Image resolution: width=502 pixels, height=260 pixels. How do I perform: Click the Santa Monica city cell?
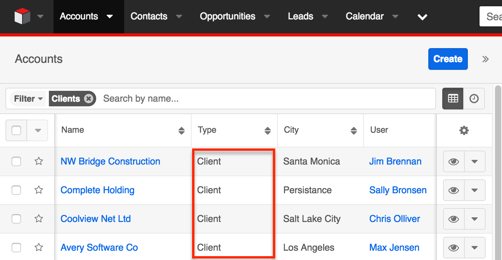pos(312,161)
